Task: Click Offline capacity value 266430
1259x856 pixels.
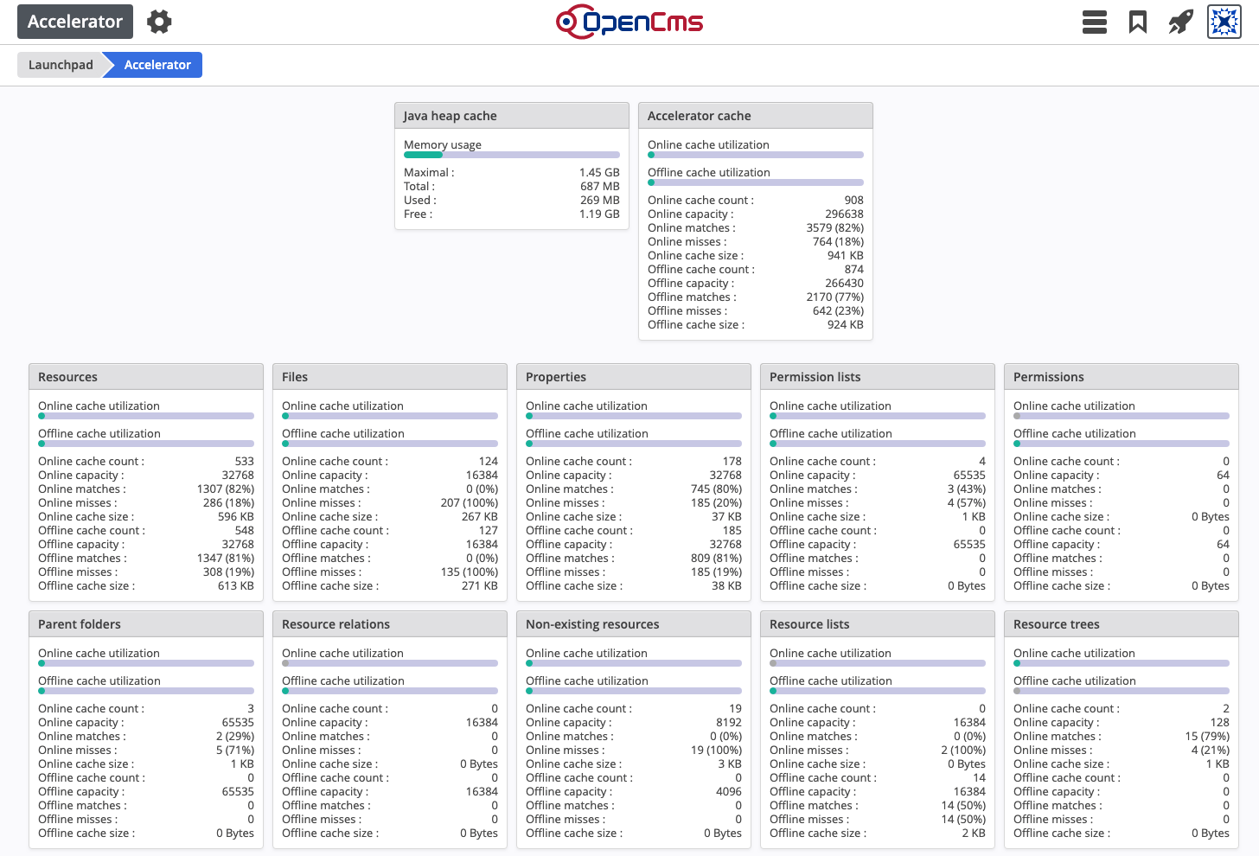Action: pos(844,283)
